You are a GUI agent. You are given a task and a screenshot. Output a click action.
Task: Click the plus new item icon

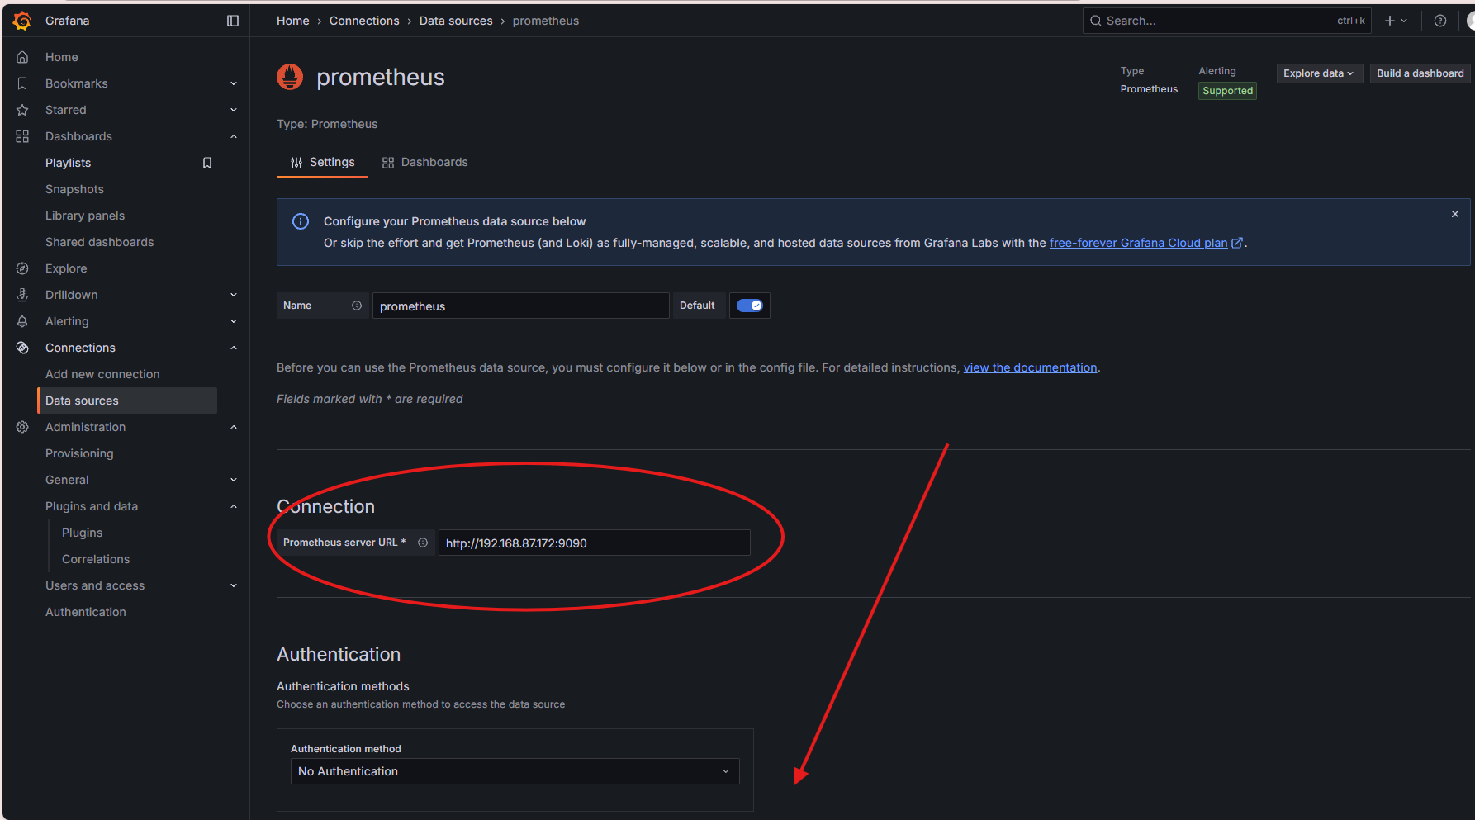pos(1390,21)
